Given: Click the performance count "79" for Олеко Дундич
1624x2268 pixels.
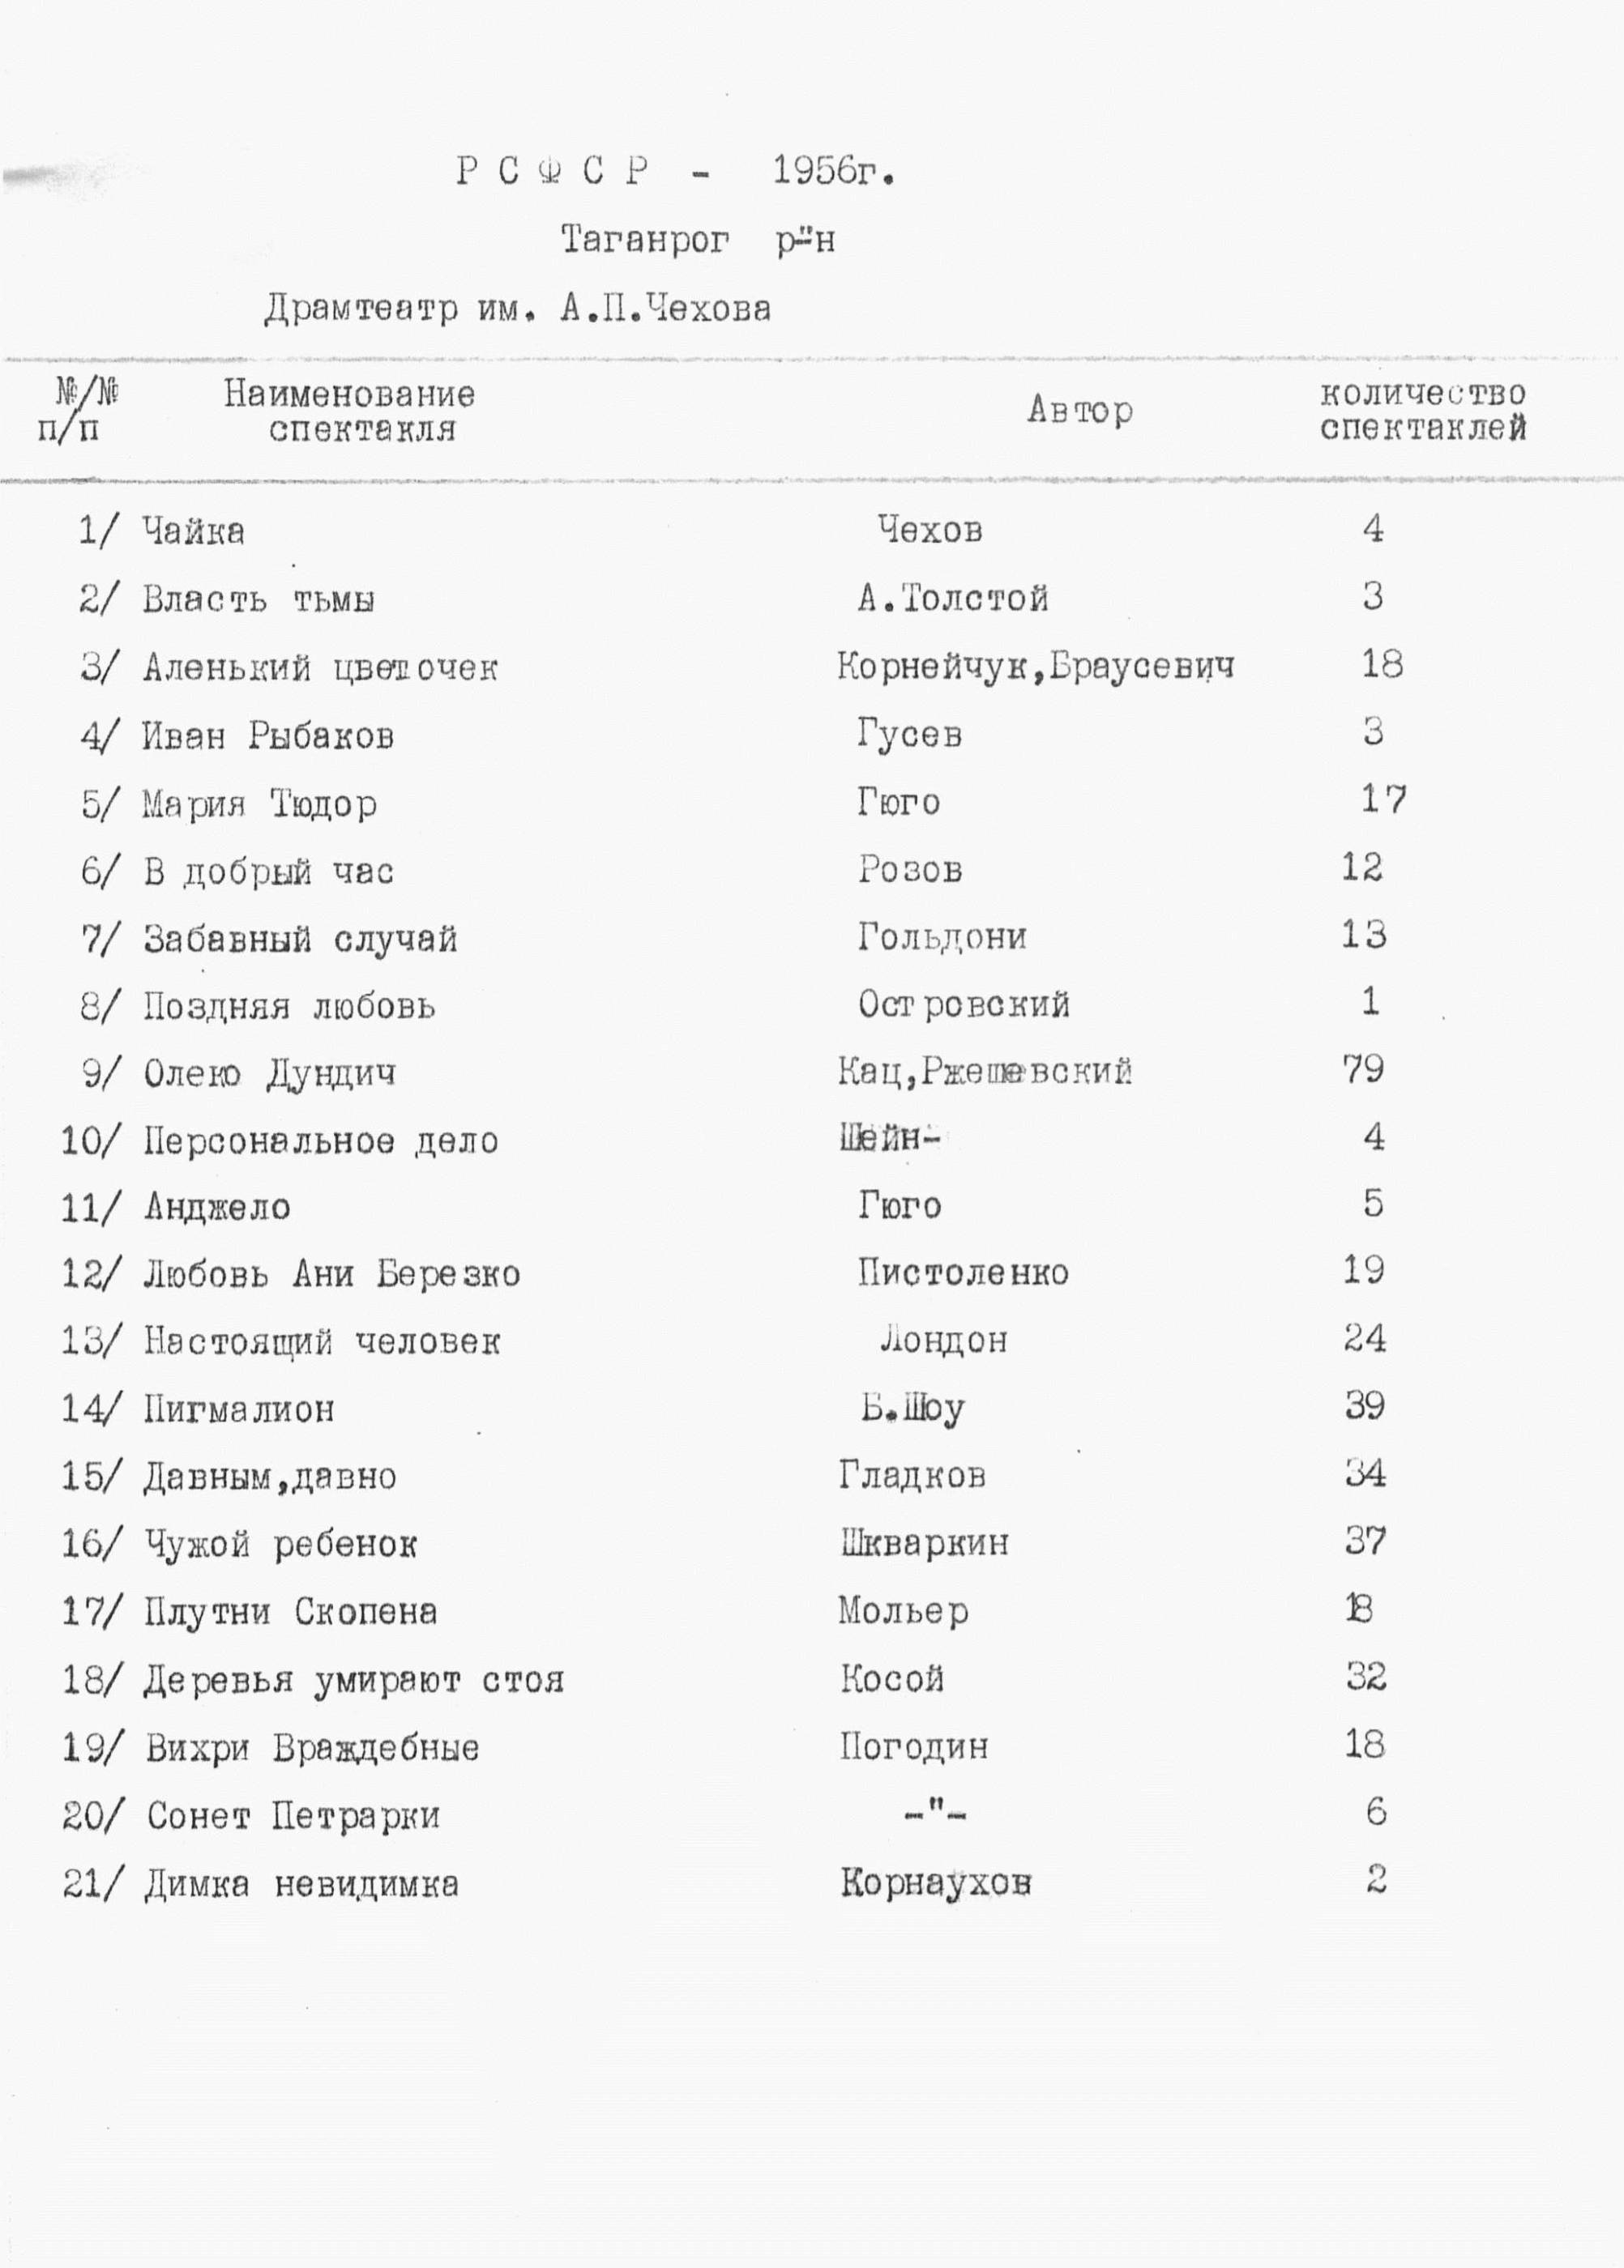Looking at the screenshot, I should click(x=1363, y=1069).
